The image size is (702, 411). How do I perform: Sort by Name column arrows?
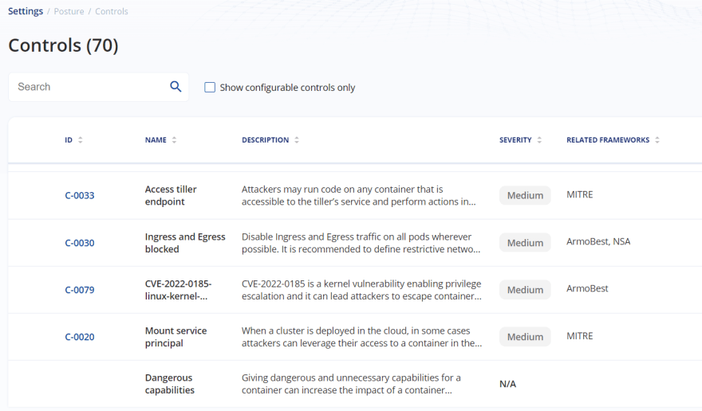pos(174,140)
